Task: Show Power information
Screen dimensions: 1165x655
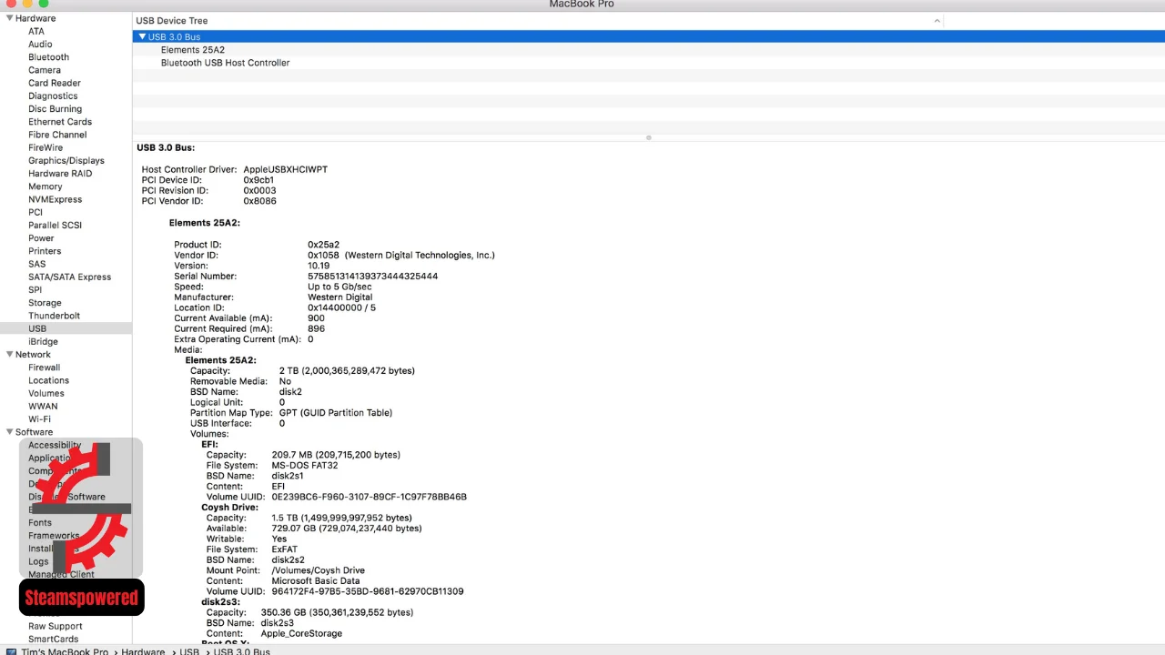Action: [x=41, y=238]
